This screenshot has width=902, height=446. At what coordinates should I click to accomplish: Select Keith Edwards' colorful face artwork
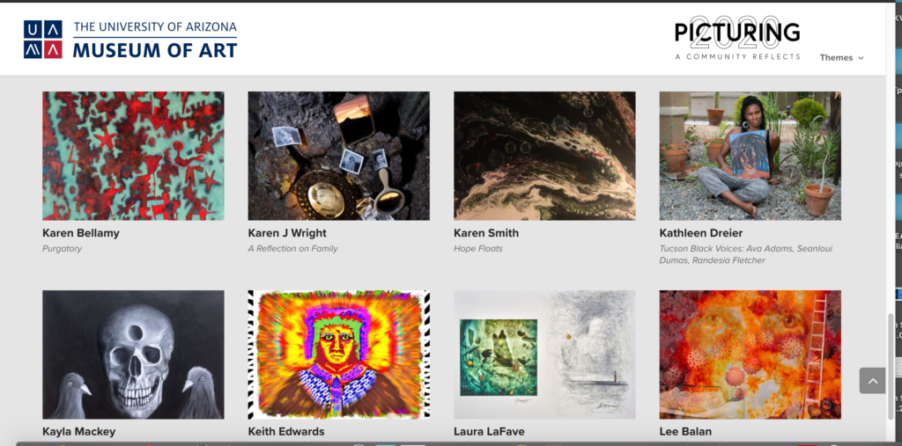339,355
